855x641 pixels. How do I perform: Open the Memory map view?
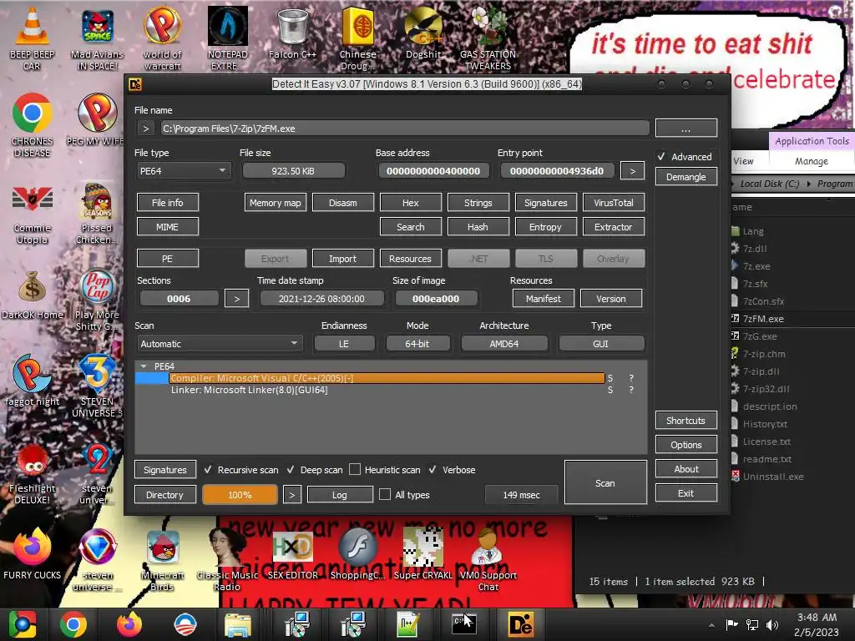(276, 203)
